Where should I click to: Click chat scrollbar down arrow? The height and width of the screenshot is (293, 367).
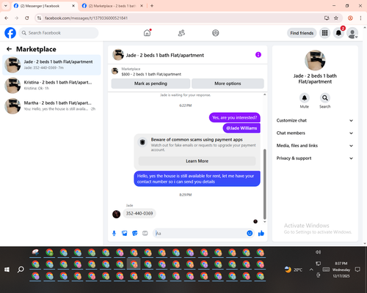click(x=264, y=222)
